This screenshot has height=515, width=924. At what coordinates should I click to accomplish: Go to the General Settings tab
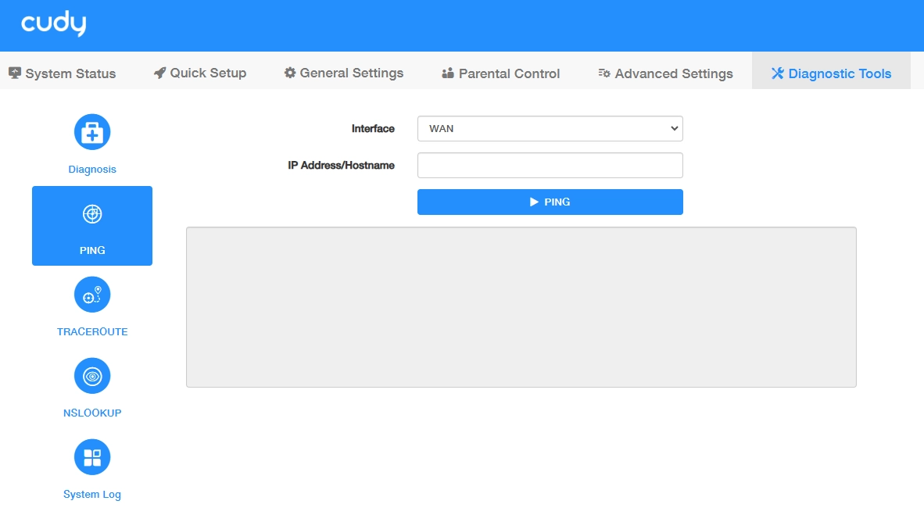coord(344,73)
